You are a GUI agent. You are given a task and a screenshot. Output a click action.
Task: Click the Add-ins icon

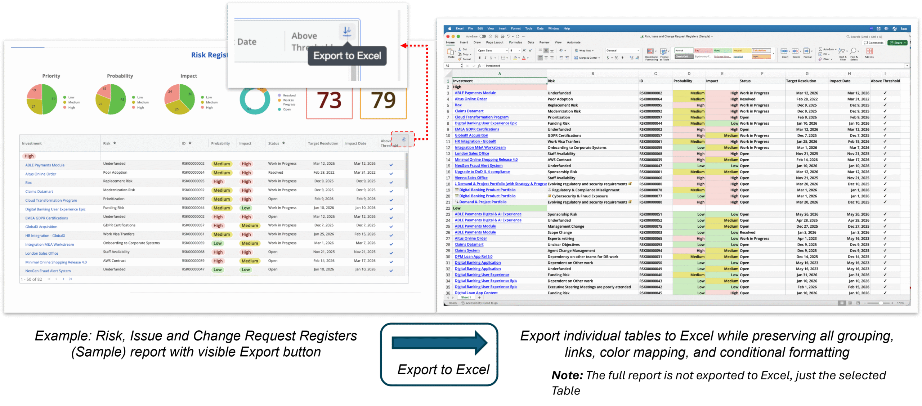coord(869,51)
